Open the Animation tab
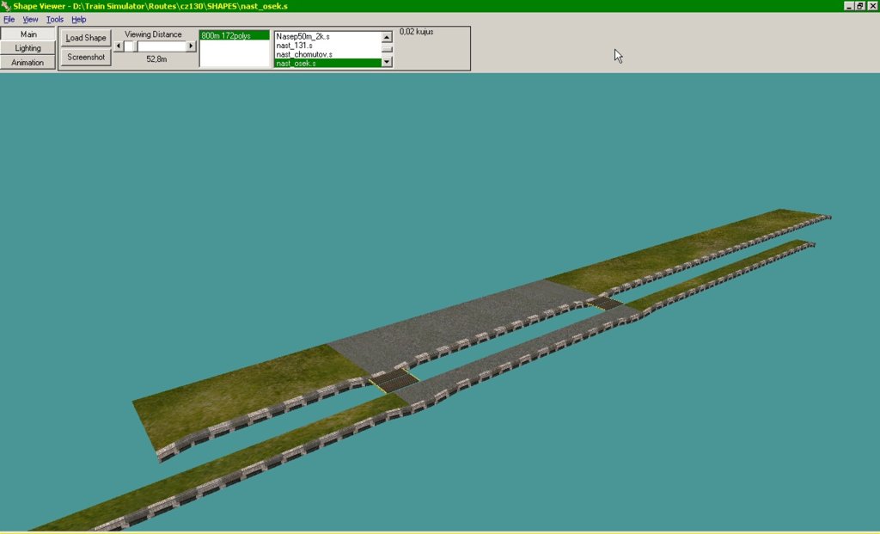 [27, 63]
